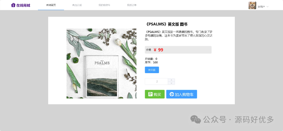Click the blue 加入购物车 button

(x=182, y=94)
